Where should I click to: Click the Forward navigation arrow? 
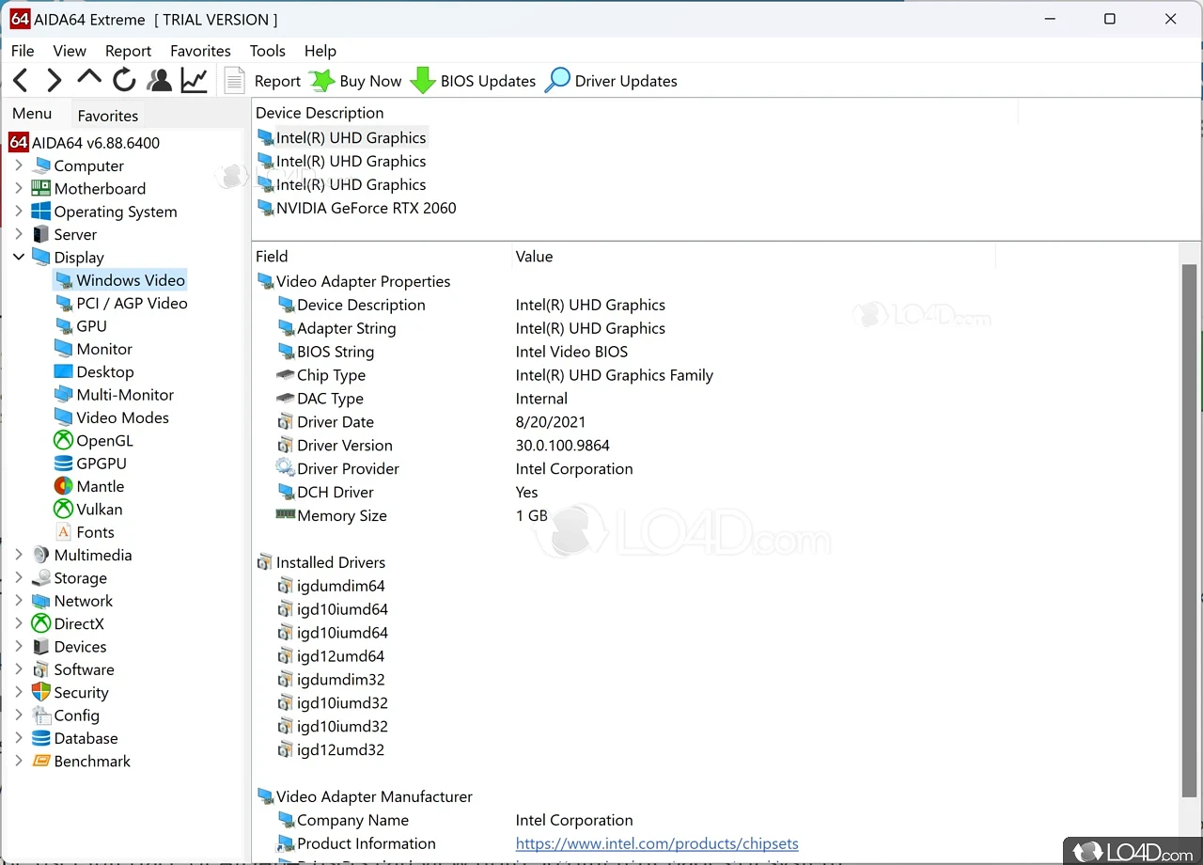pyautogui.click(x=55, y=81)
